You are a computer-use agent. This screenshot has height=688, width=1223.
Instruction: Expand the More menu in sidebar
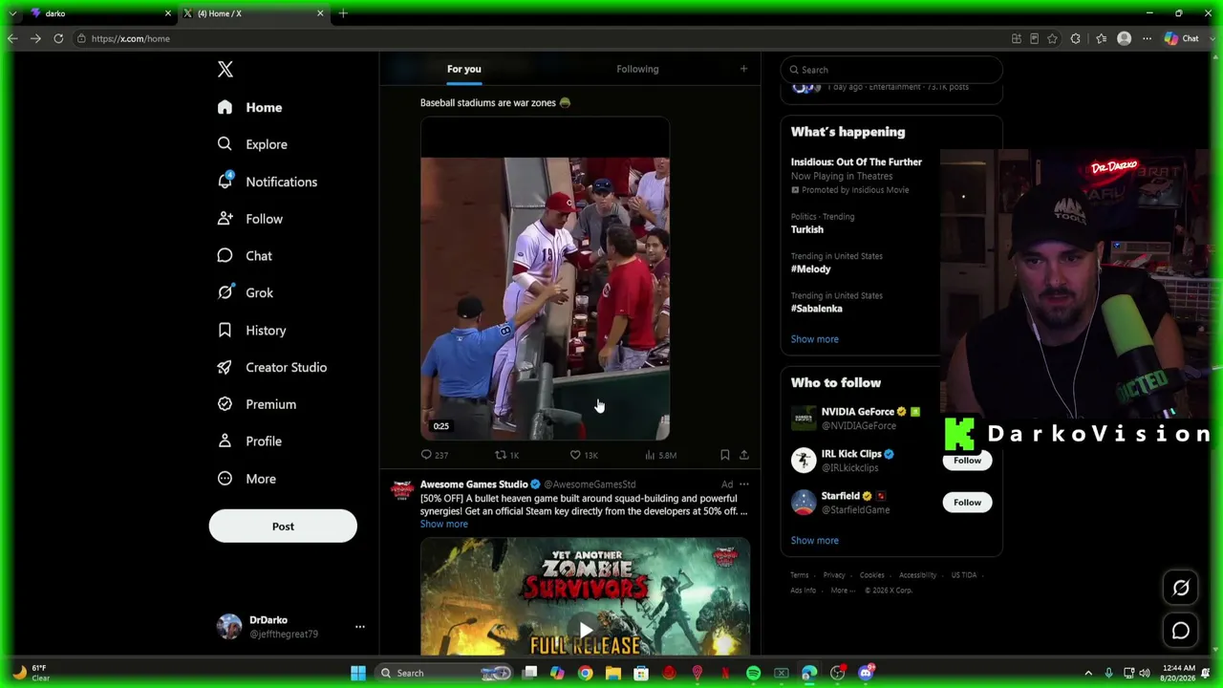(247, 479)
